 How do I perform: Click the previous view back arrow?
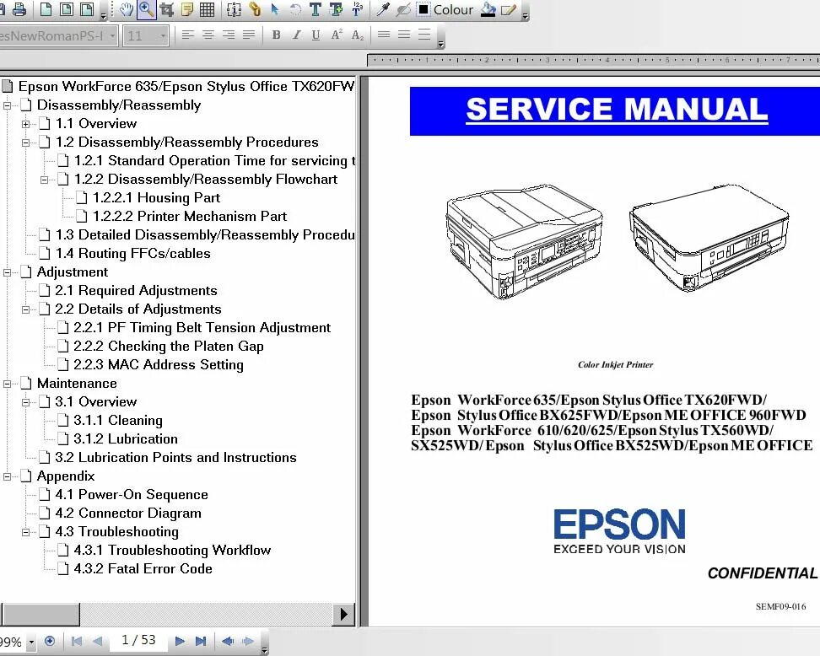[x=228, y=641]
